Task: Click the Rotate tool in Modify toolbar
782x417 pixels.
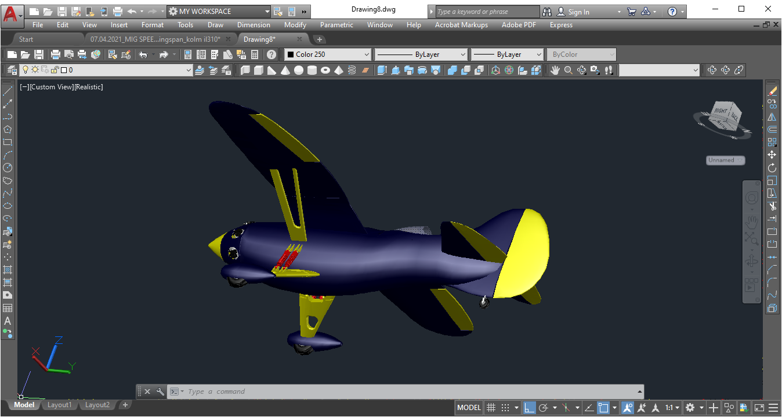Action: (772, 168)
